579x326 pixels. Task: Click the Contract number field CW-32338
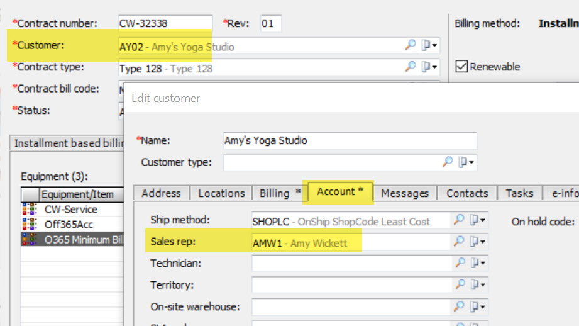[165, 23]
